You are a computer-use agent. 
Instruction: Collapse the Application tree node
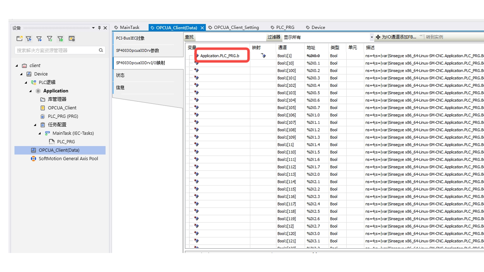31,91
